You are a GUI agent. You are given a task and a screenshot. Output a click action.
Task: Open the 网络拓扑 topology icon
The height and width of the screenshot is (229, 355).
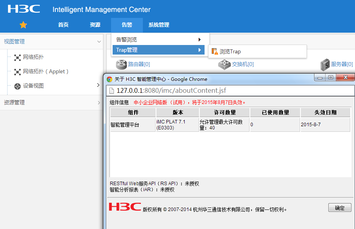[18, 57]
